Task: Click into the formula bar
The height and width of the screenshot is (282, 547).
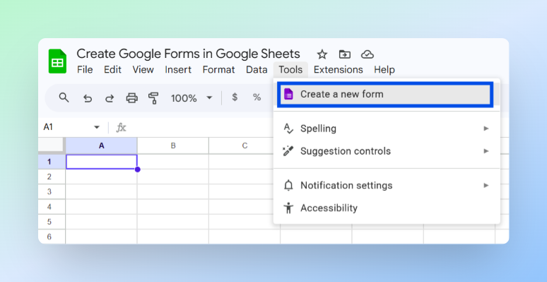Action: (x=201, y=127)
